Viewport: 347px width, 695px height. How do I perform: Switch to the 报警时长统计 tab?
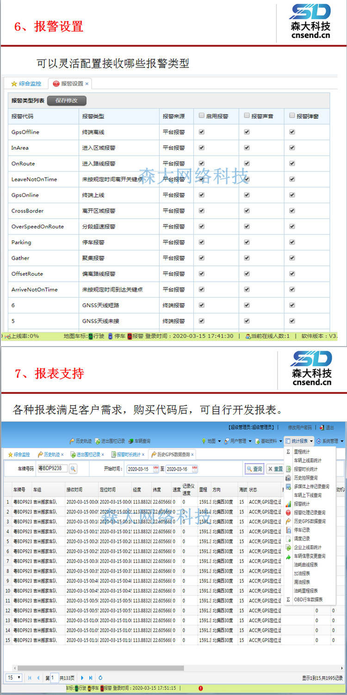128,455
